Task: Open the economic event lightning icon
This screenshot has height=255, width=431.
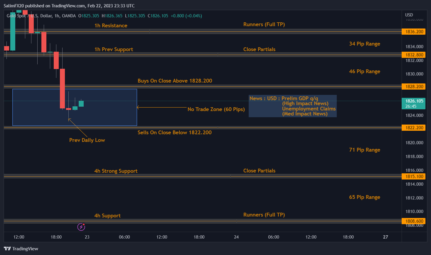Action: [81, 227]
